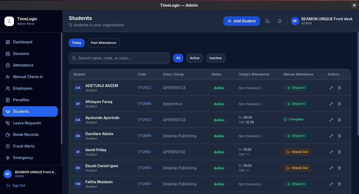Click the pencil edit icon for ADETUNJI AKEEM
Image resolution: width=359 pixels, height=194 pixels.
(x=331, y=88)
